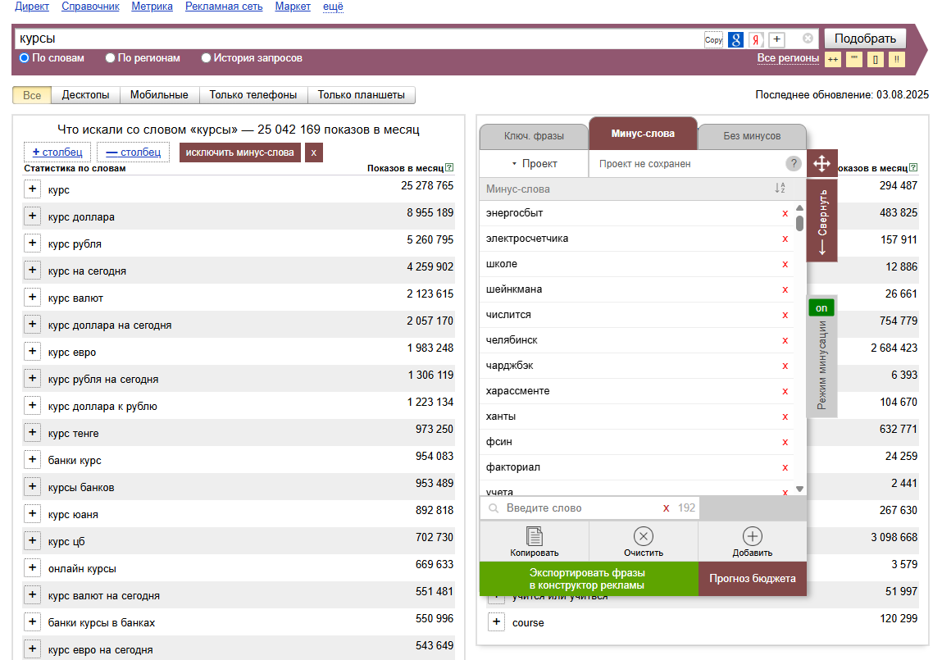
Task: Switch to the 'Минус-слова' tab
Action: [x=643, y=134]
